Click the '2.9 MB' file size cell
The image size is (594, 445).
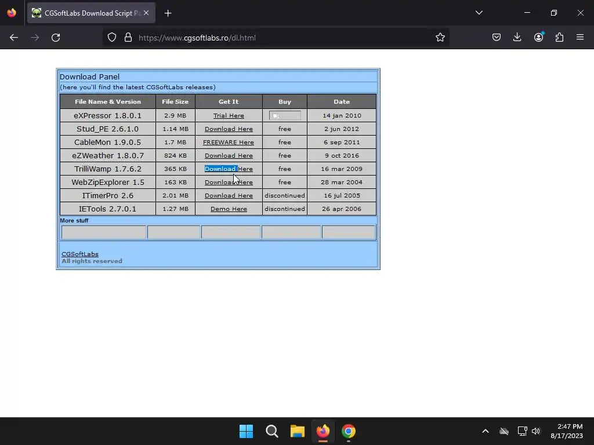pyautogui.click(x=175, y=115)
